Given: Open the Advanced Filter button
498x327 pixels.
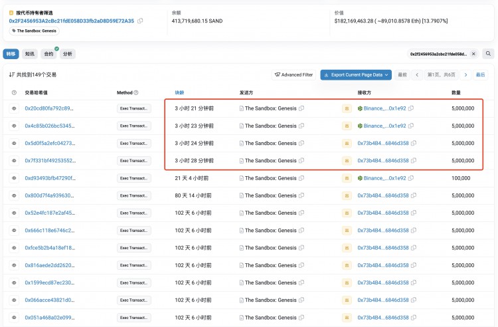Looking at the screenshot, I should 293,74.
